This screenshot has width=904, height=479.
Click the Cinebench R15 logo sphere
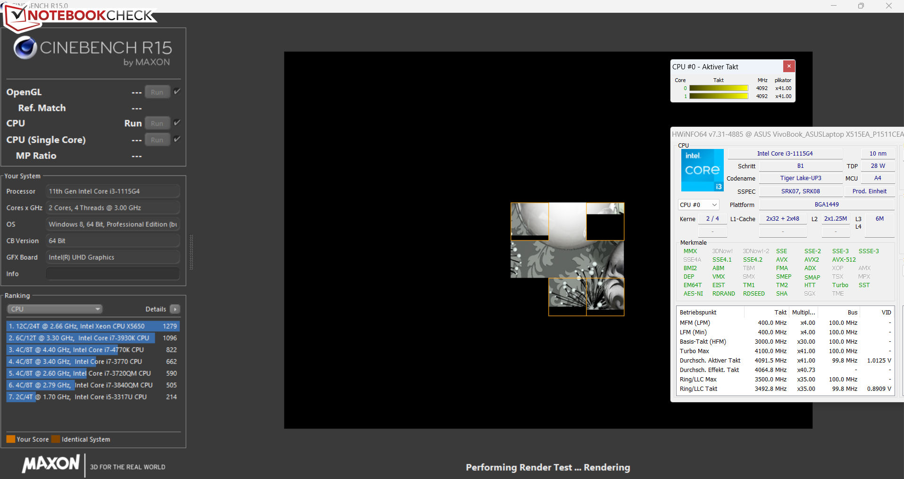coord(25,48)
